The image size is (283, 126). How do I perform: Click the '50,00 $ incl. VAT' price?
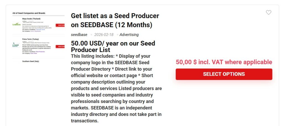(x=224, y=62)
